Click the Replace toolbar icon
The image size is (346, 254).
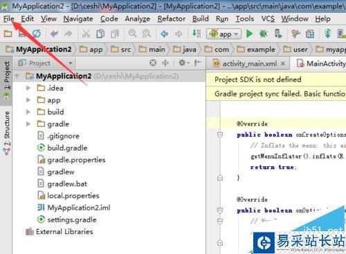(147, 34)
